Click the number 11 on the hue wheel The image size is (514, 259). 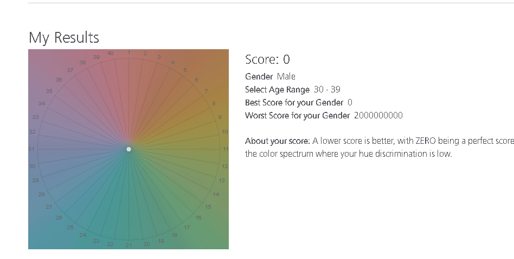click(x=226, y=149)
